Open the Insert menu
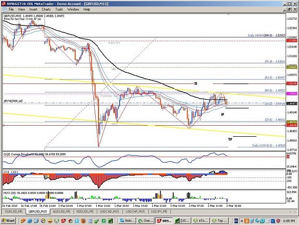Image resolution: width=299 pixels, height=225 pixels. pos(33,9)
